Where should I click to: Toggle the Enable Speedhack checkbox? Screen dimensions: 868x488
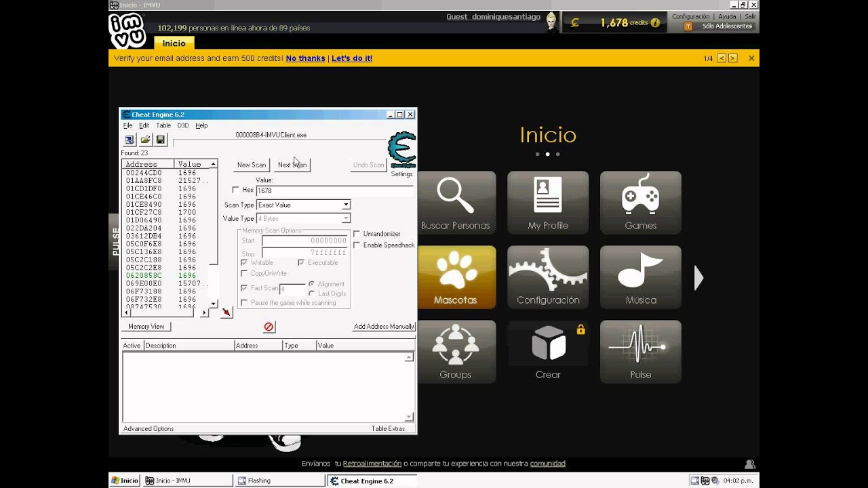click(357, 245)
